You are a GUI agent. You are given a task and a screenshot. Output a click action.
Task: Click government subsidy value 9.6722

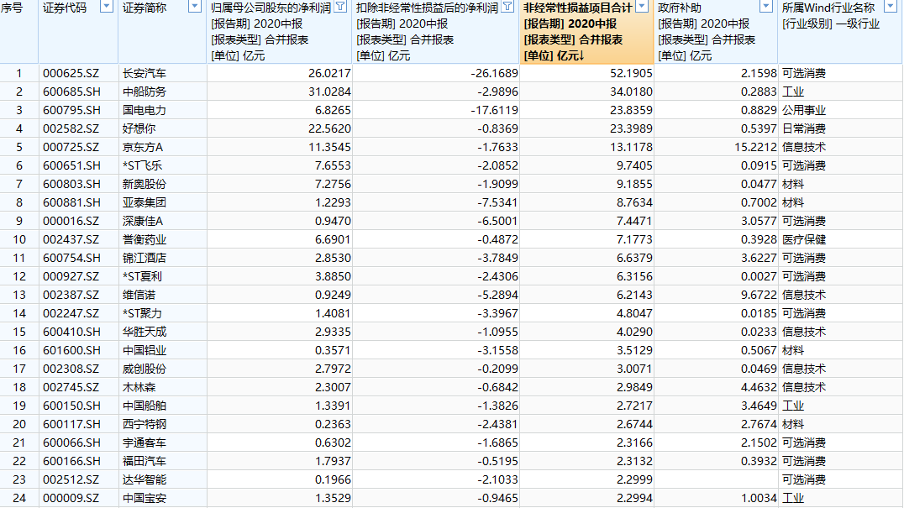coord(759,295)
